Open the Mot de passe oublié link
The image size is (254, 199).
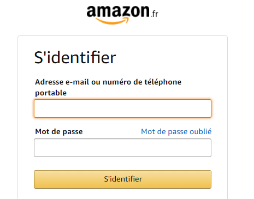pyautogui.click(x=176, y=131)
